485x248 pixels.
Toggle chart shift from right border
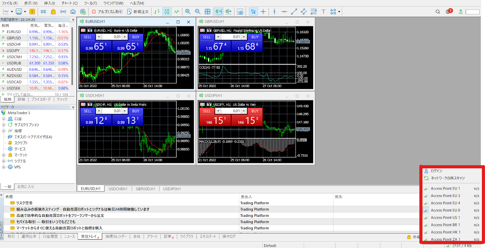coord(229,11)
